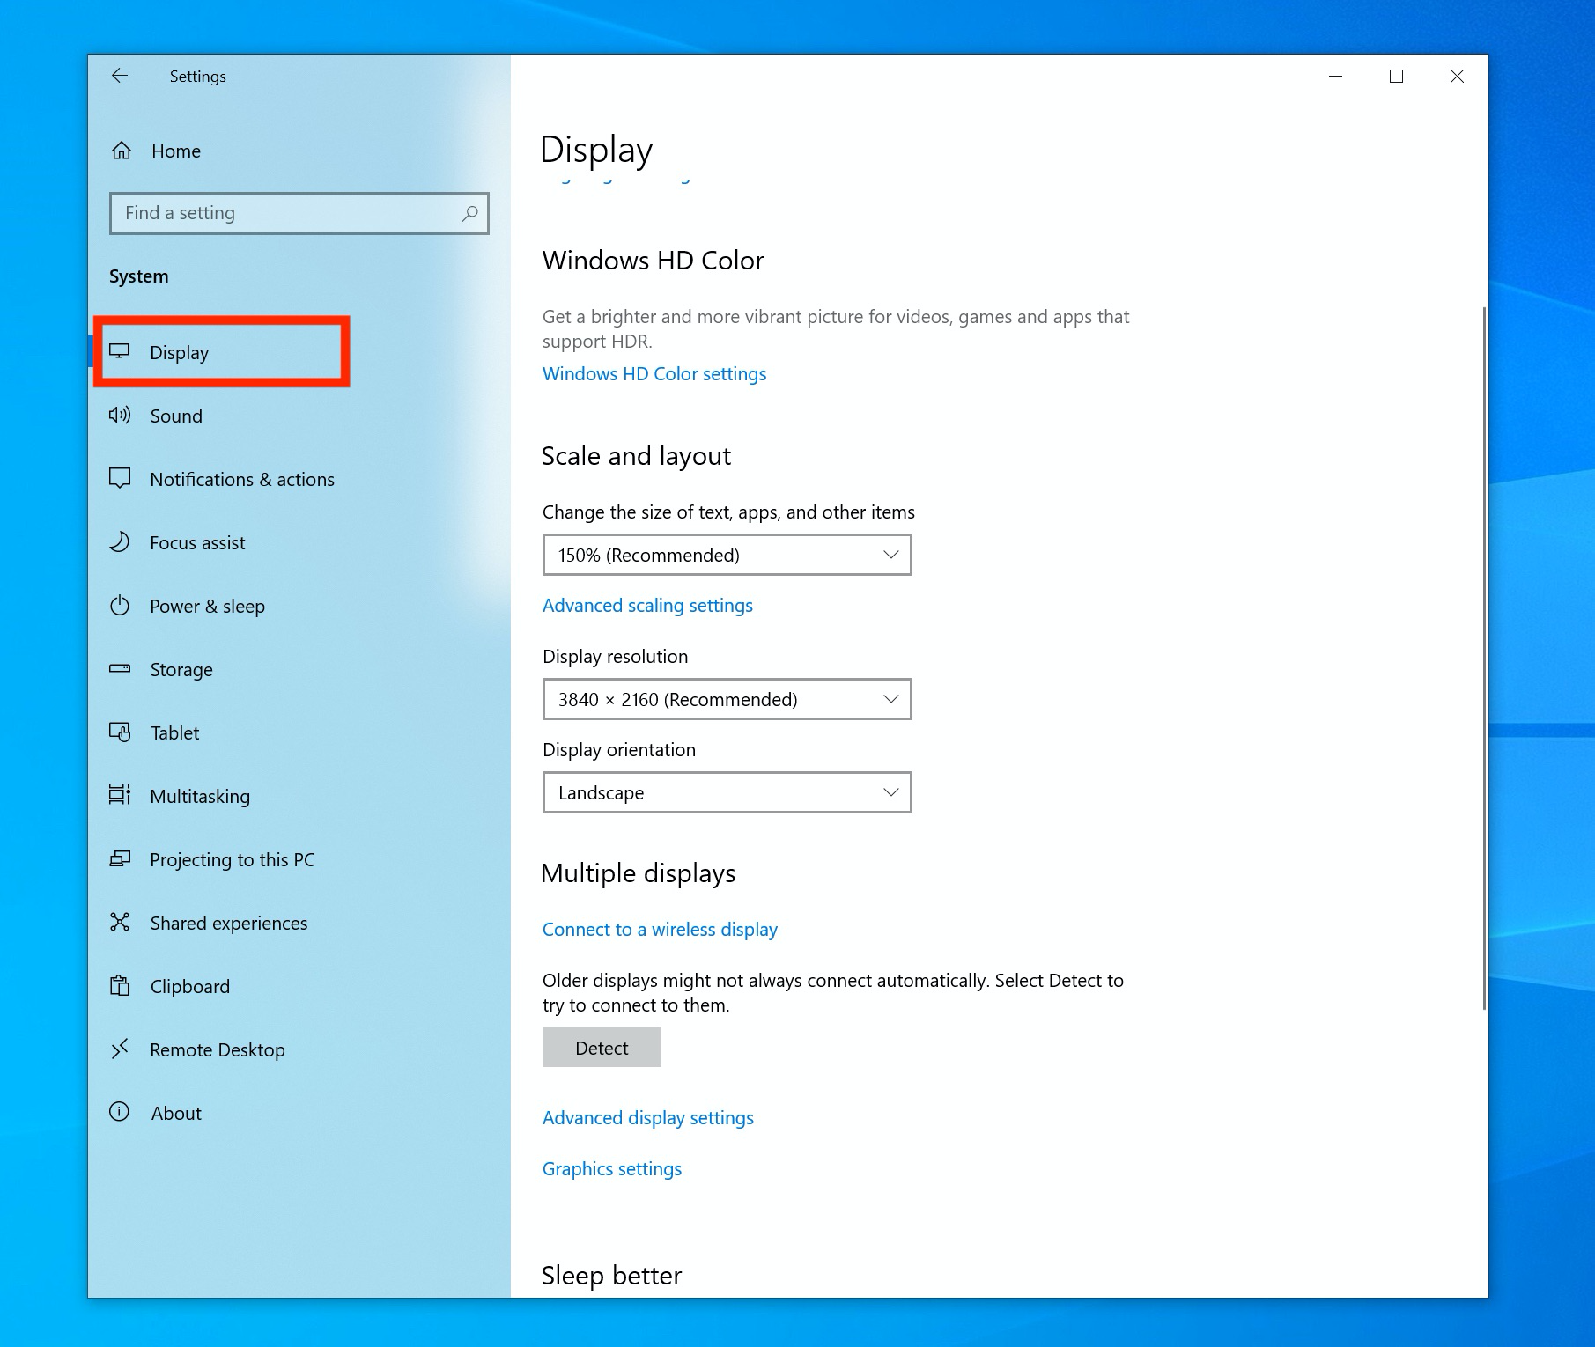
Task: Open the Landscape orientation dropdown
Action: (727, 792)
